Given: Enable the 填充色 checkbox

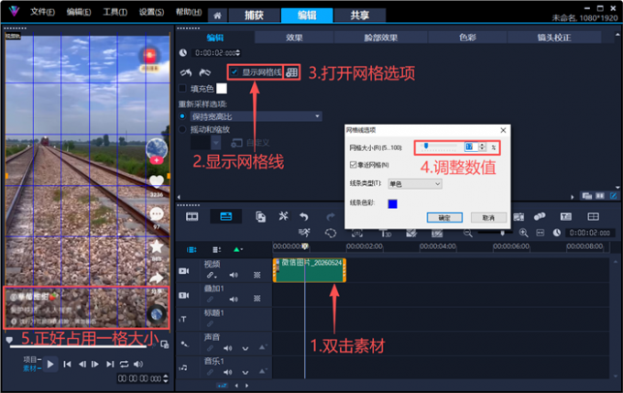Looking at the screenshot, I should pos(182,88).
